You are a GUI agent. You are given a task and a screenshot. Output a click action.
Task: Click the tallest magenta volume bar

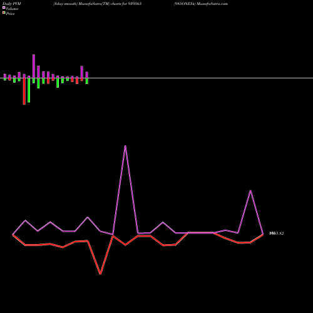click(34, 66)
